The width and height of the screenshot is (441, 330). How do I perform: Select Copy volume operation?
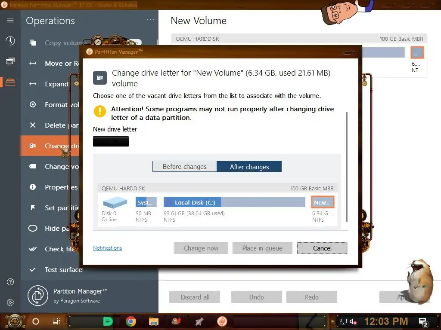pos(90,43)
